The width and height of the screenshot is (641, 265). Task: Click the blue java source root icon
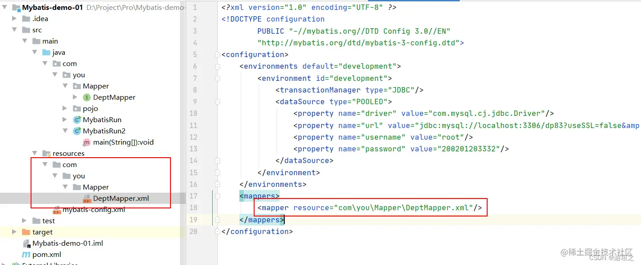[x=46, y=52]
